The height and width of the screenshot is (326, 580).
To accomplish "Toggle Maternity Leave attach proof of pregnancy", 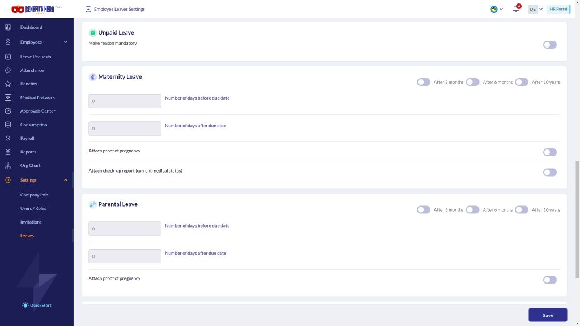I will tap(549, 152).
